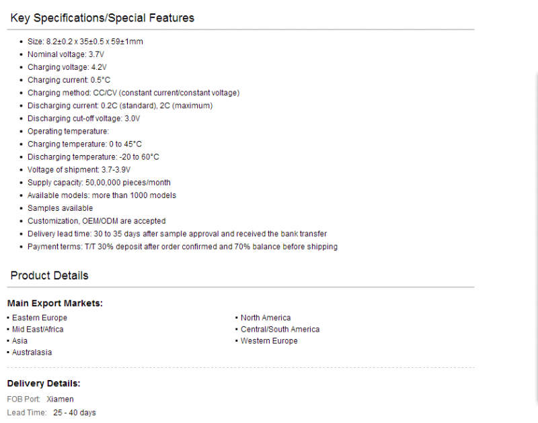This screenshot has width=538, height=423.
Task: Click the Size specification line
Action: click(x=85, y=42)
